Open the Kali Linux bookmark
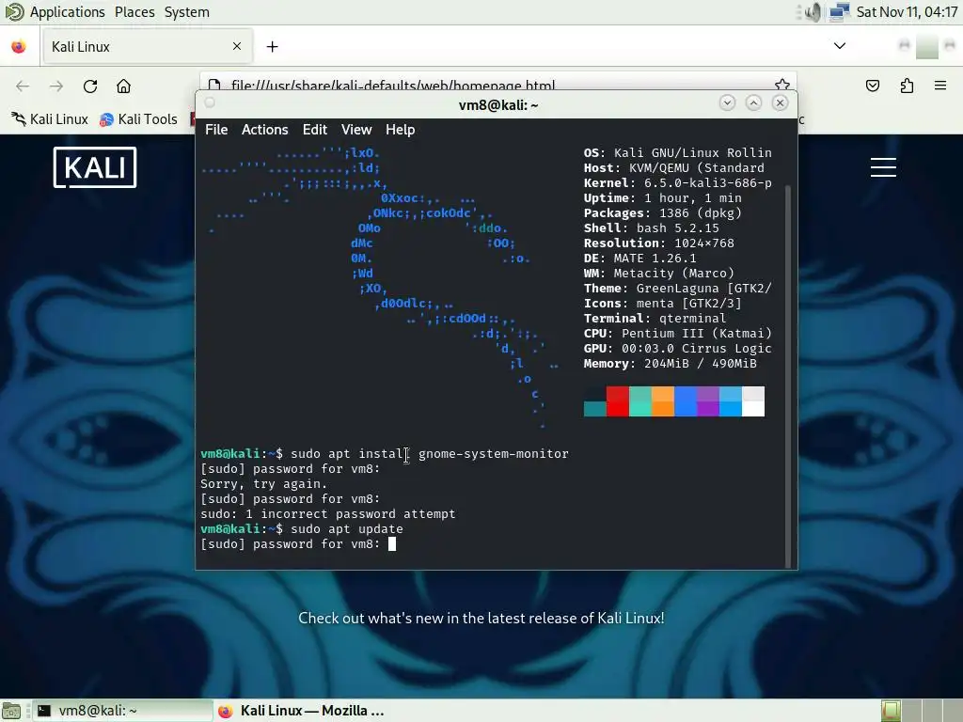 click(x=51, y=119)
